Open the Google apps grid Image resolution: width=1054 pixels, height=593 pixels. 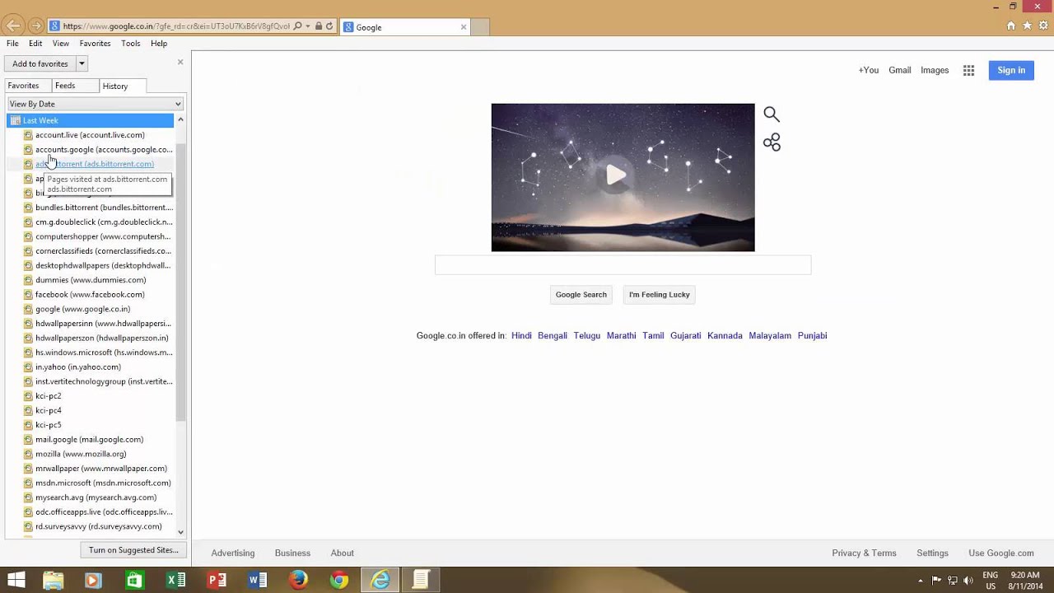[968, 71]
